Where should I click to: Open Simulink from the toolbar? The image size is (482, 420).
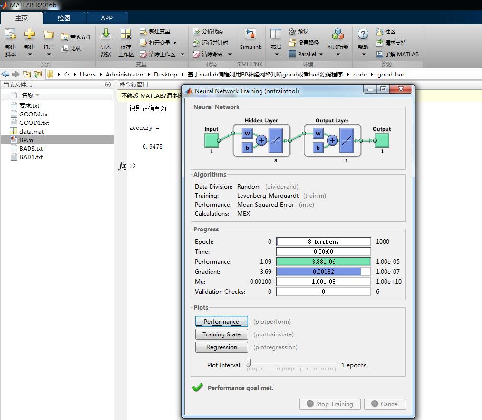pos(251,39)
